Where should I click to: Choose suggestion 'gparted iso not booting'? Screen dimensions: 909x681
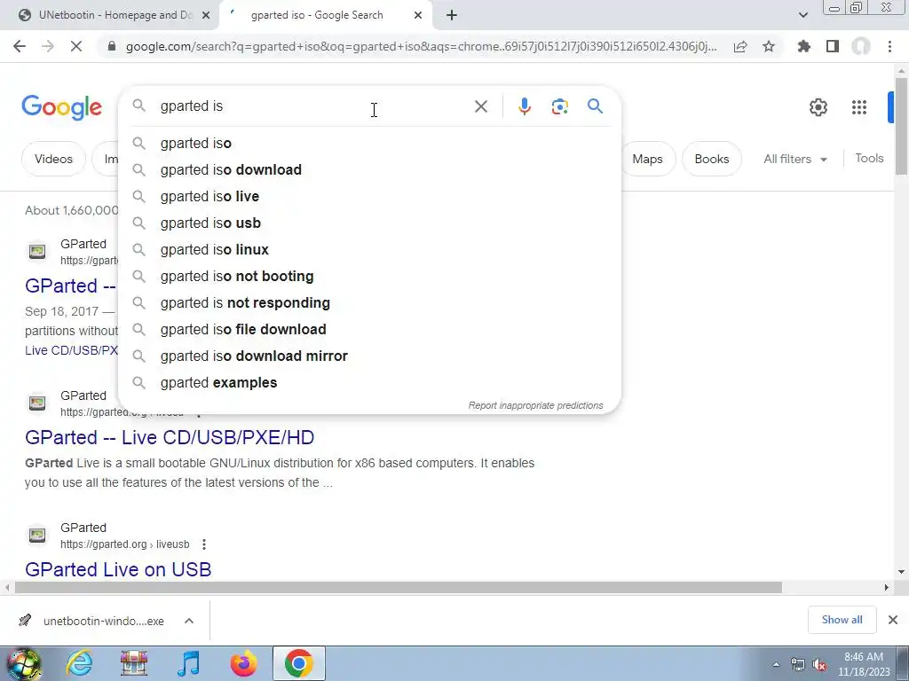tap(369, 277)
